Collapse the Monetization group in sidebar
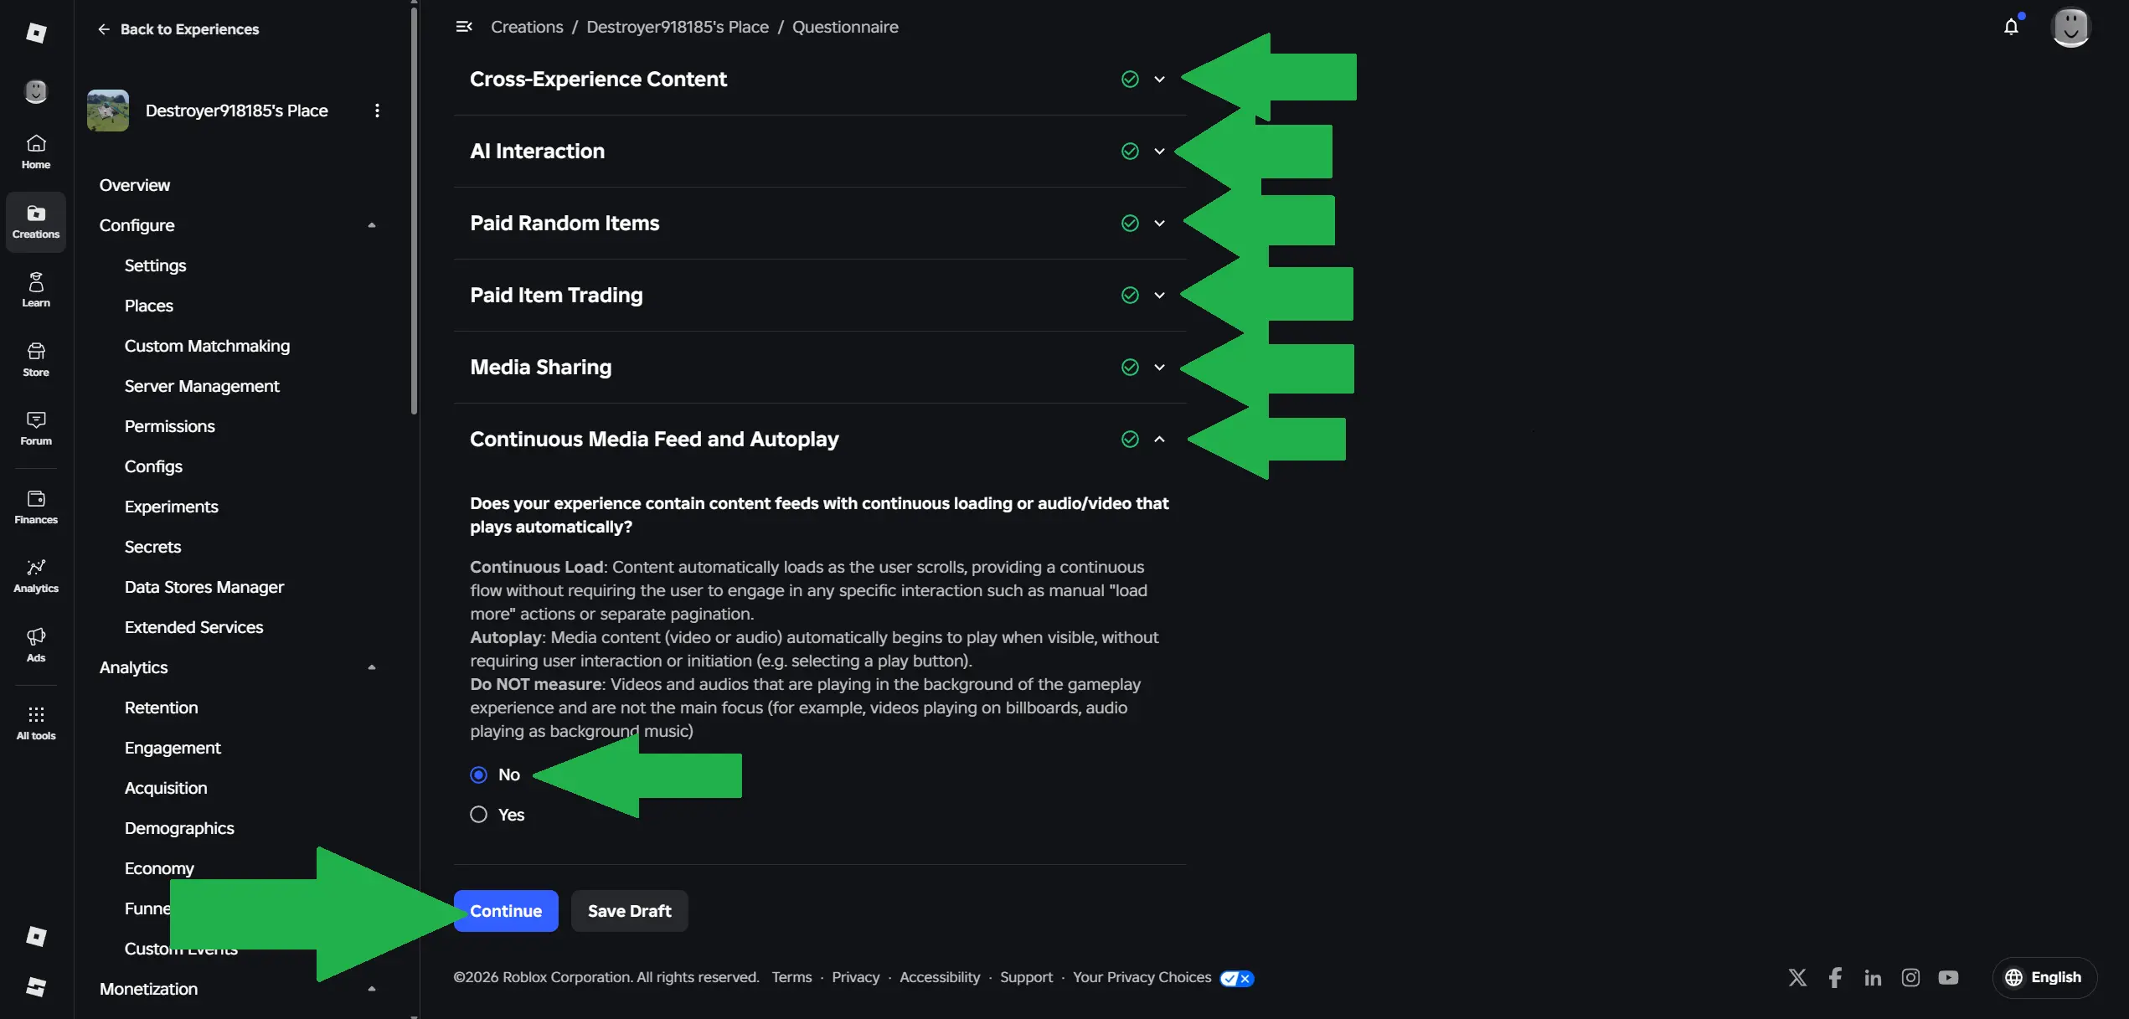Screen dimensions: 2129x1019 (x=371, y=989)
